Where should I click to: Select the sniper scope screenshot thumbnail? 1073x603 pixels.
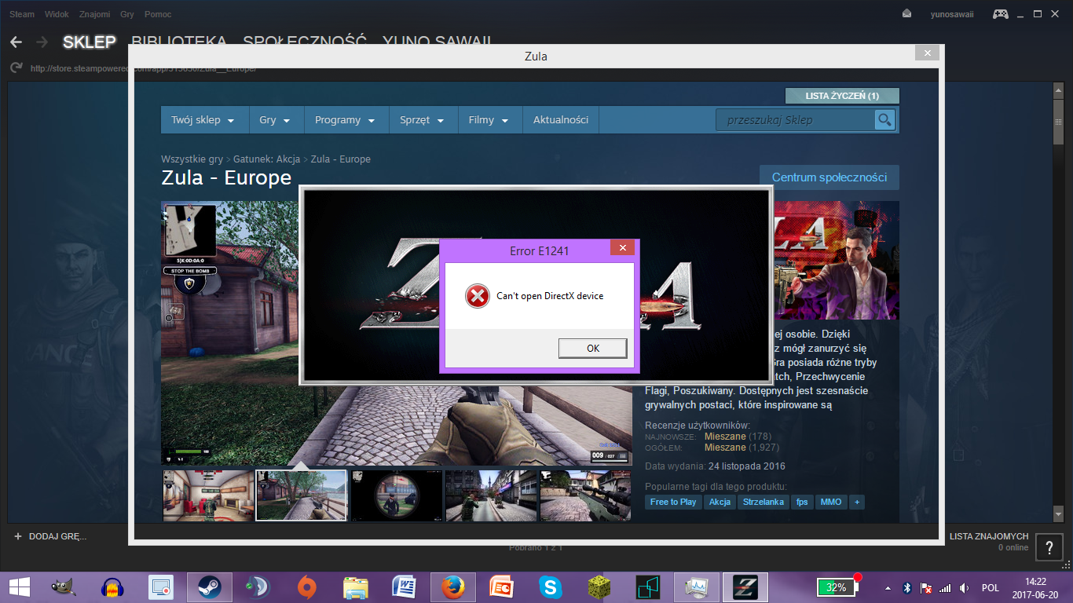[x=397, y=496]
